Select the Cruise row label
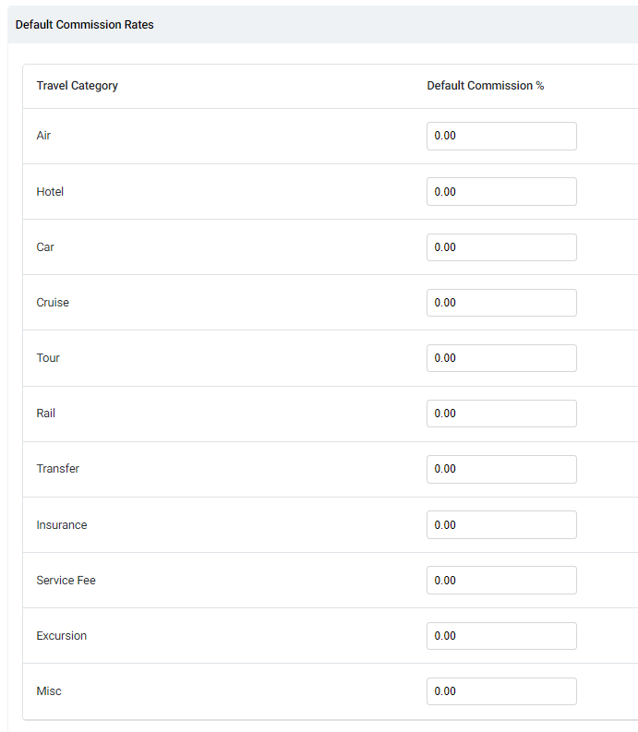This screenshot has width=638, height=732. (x=53, y=303)
